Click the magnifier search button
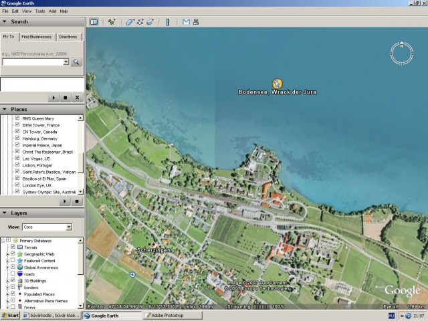The height and width of the screenshot is (321, 428). pyautogui.click(x=76, y=62)
